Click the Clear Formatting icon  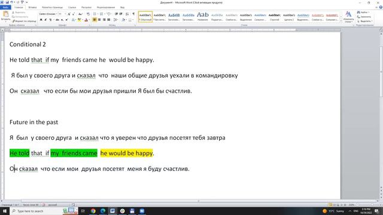click(88, 14)
